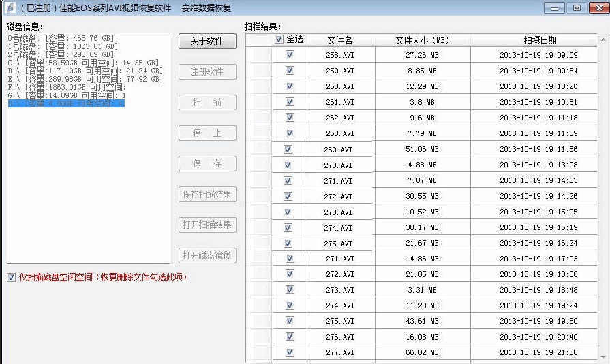Image resolution: width=610 pixels, height=364 pixels.
Task: Close the AVI recovery software window
Action: pyautogui.click(x=599, y=7)
